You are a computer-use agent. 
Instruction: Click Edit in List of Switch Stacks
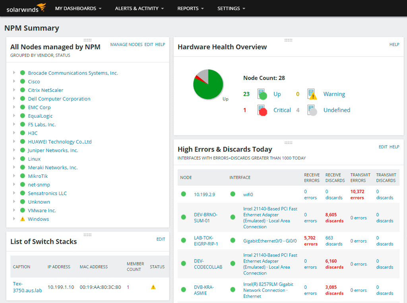tap(161, 239)
